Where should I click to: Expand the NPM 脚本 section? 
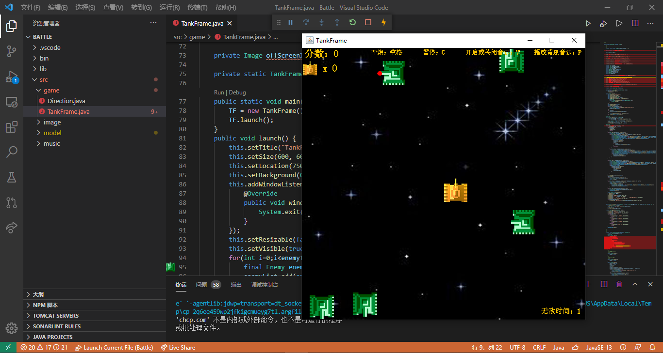(95, 305)
